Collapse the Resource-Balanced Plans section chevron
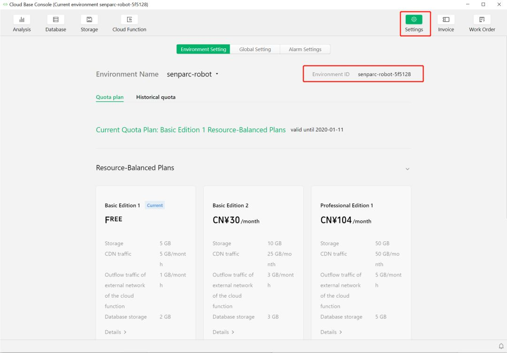 point(407,169)
